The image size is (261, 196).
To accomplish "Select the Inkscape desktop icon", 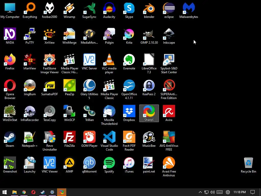I will (x=169, y=36).
